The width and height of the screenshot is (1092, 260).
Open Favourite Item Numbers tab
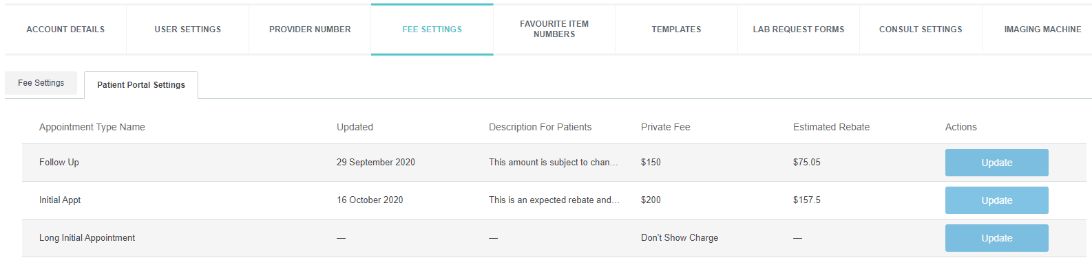tap(554, 29)
